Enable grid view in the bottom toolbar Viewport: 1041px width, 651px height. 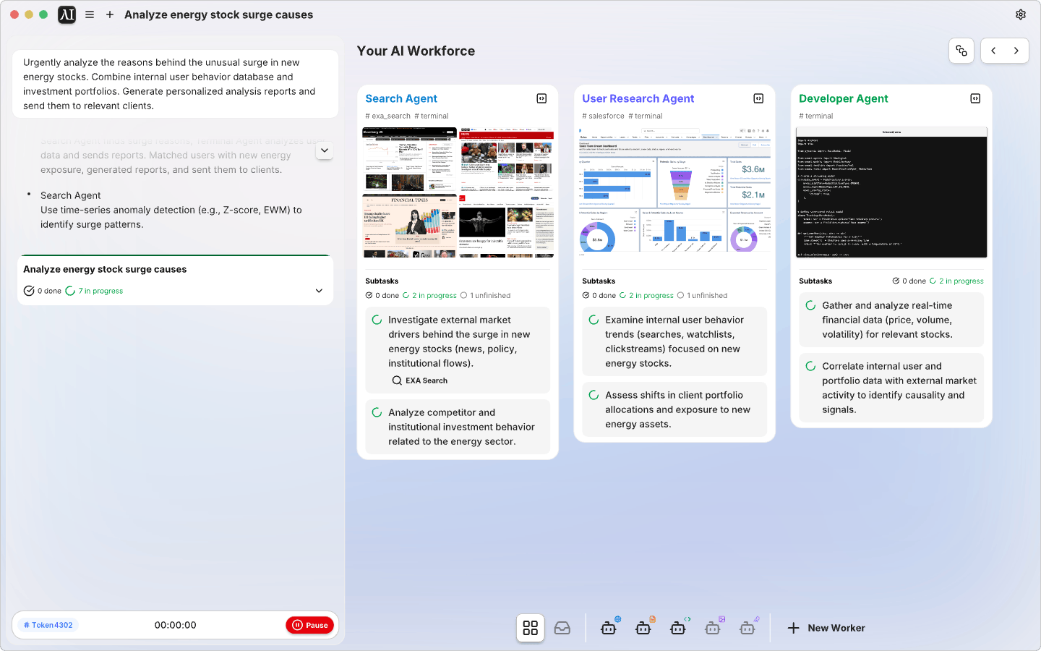pos(530,628)
